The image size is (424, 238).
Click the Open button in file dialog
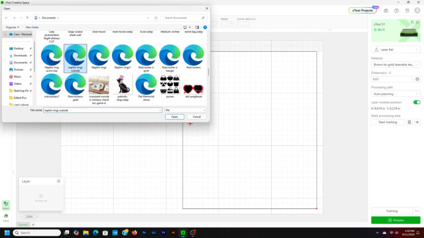[x=174, y=117]
